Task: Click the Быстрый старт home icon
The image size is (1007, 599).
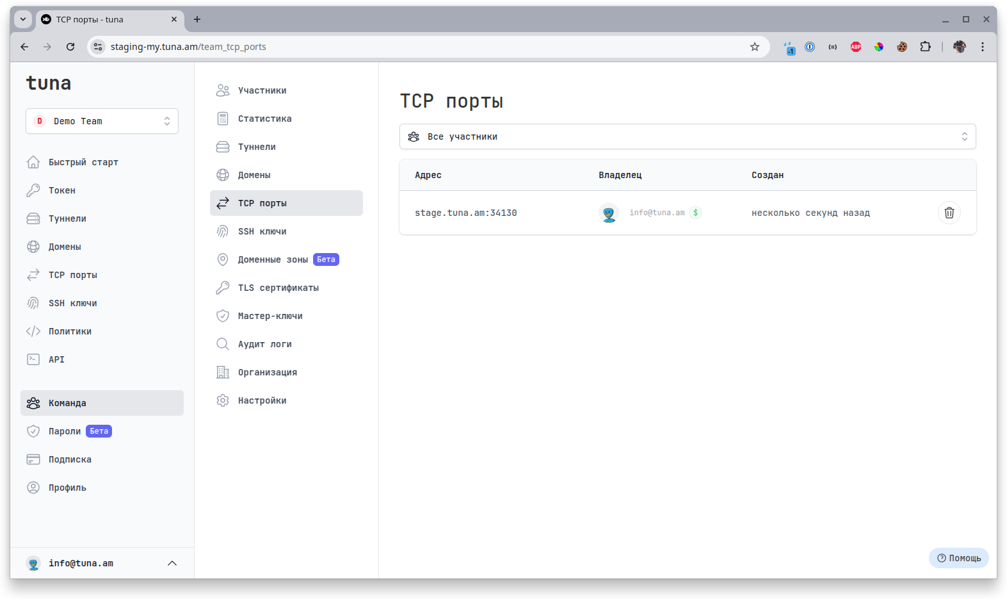Action: pyautogui.click(x=33, y=162)
